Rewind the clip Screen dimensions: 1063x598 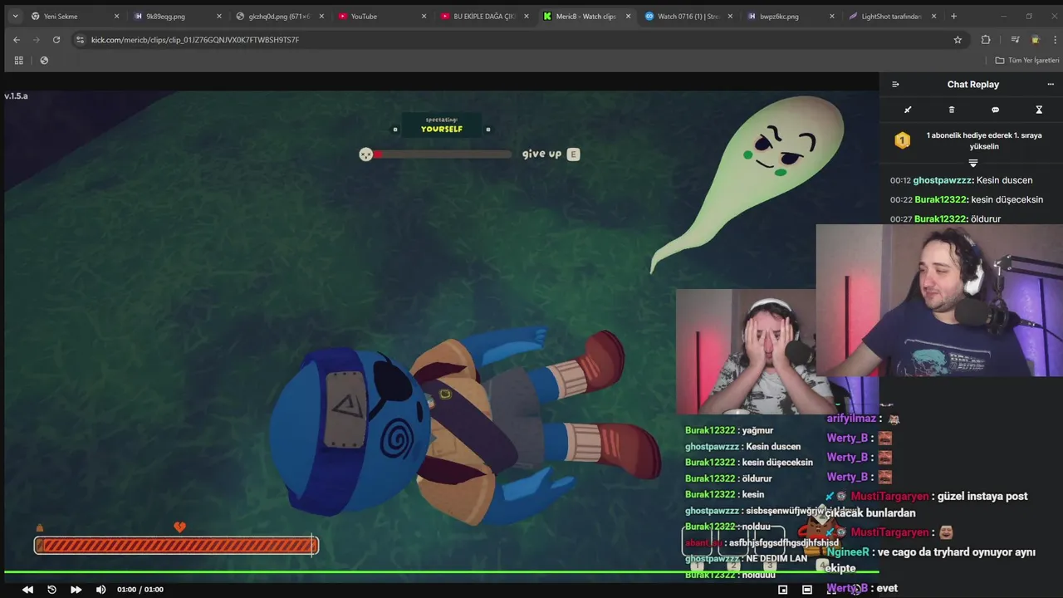point(27,590)
